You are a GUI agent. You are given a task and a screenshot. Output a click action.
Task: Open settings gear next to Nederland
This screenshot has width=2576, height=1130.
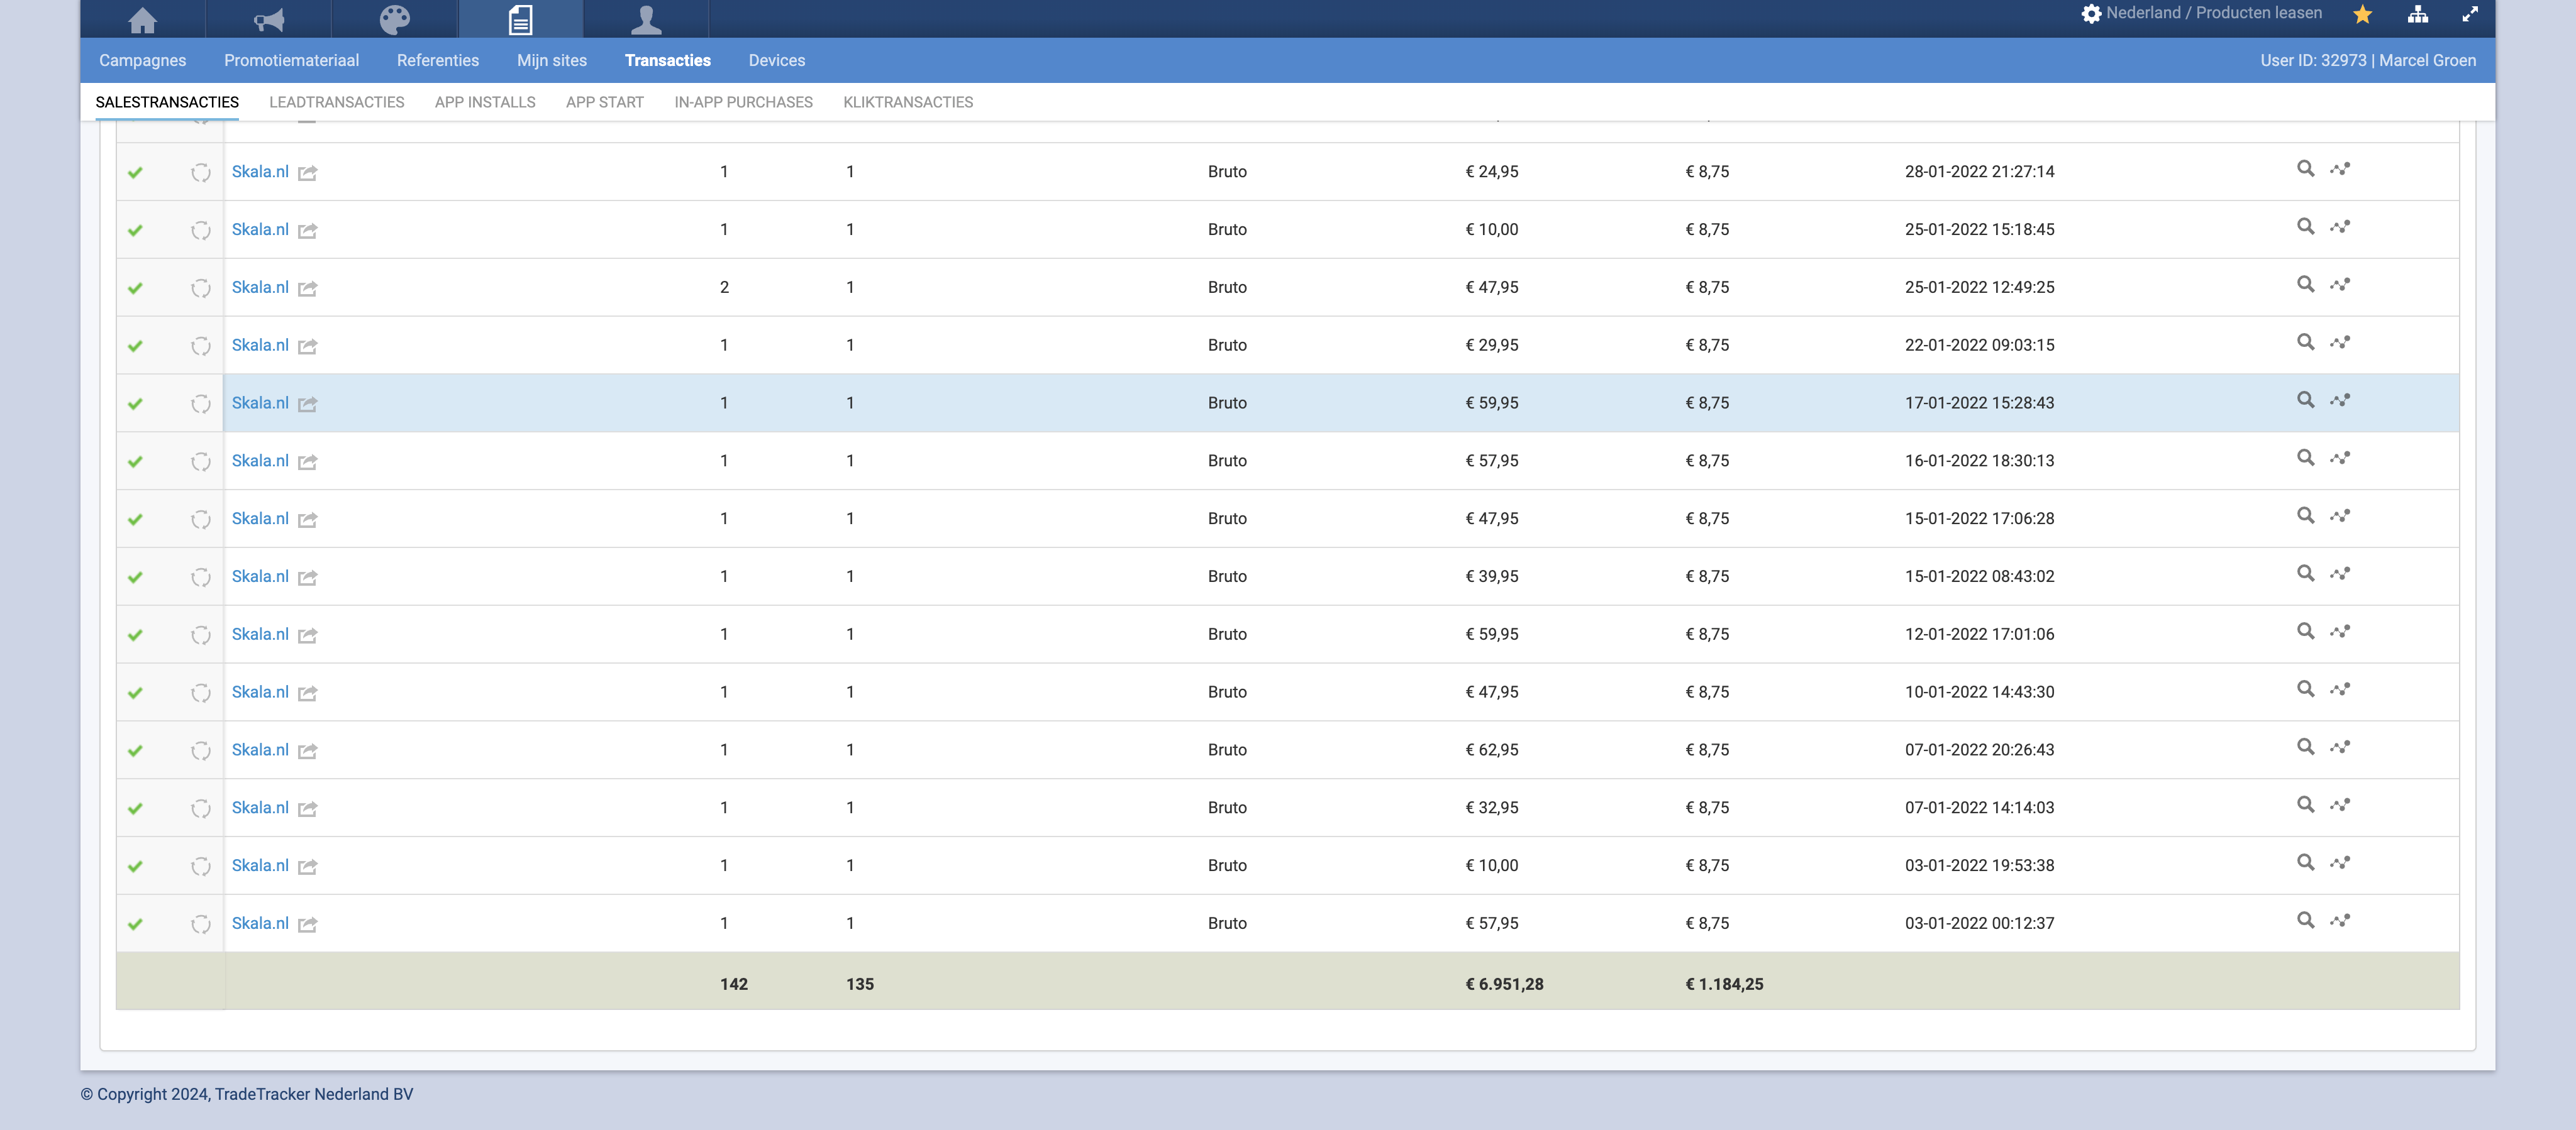click(2091, 14)
